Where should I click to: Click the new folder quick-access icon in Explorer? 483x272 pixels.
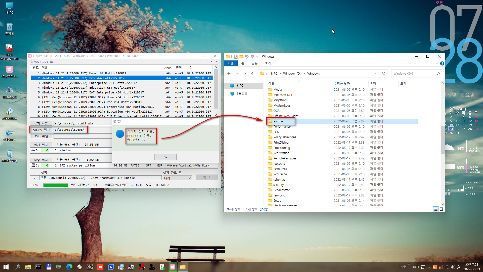coord(241,57)
